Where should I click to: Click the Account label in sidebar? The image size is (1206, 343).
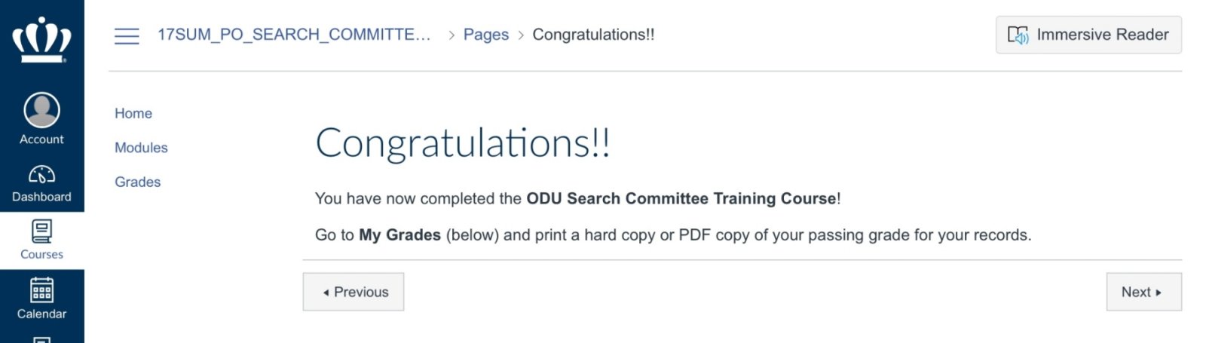[41, 139]
